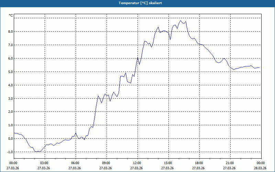Click the 09:00 time axis label
Image resolution: width=275 pixels, height=172 pixels.
107,163
